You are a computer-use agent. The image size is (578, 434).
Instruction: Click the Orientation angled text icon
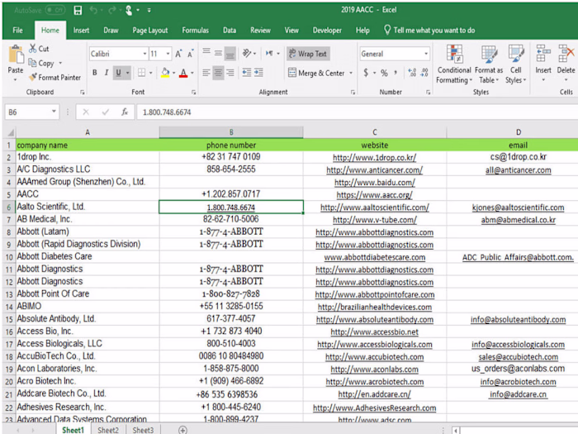(x=247, y=54)
